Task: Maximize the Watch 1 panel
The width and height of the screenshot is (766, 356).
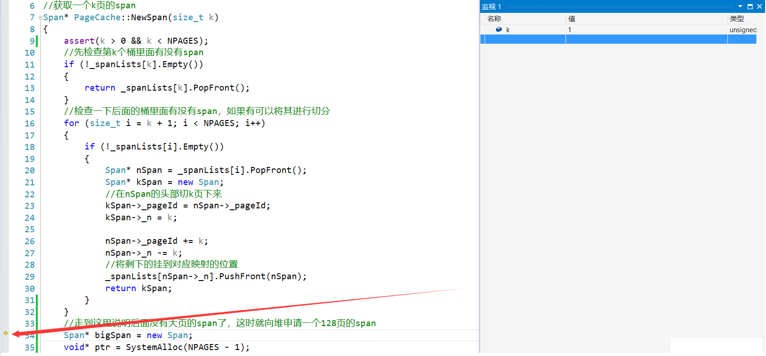Action: (750, 6)
